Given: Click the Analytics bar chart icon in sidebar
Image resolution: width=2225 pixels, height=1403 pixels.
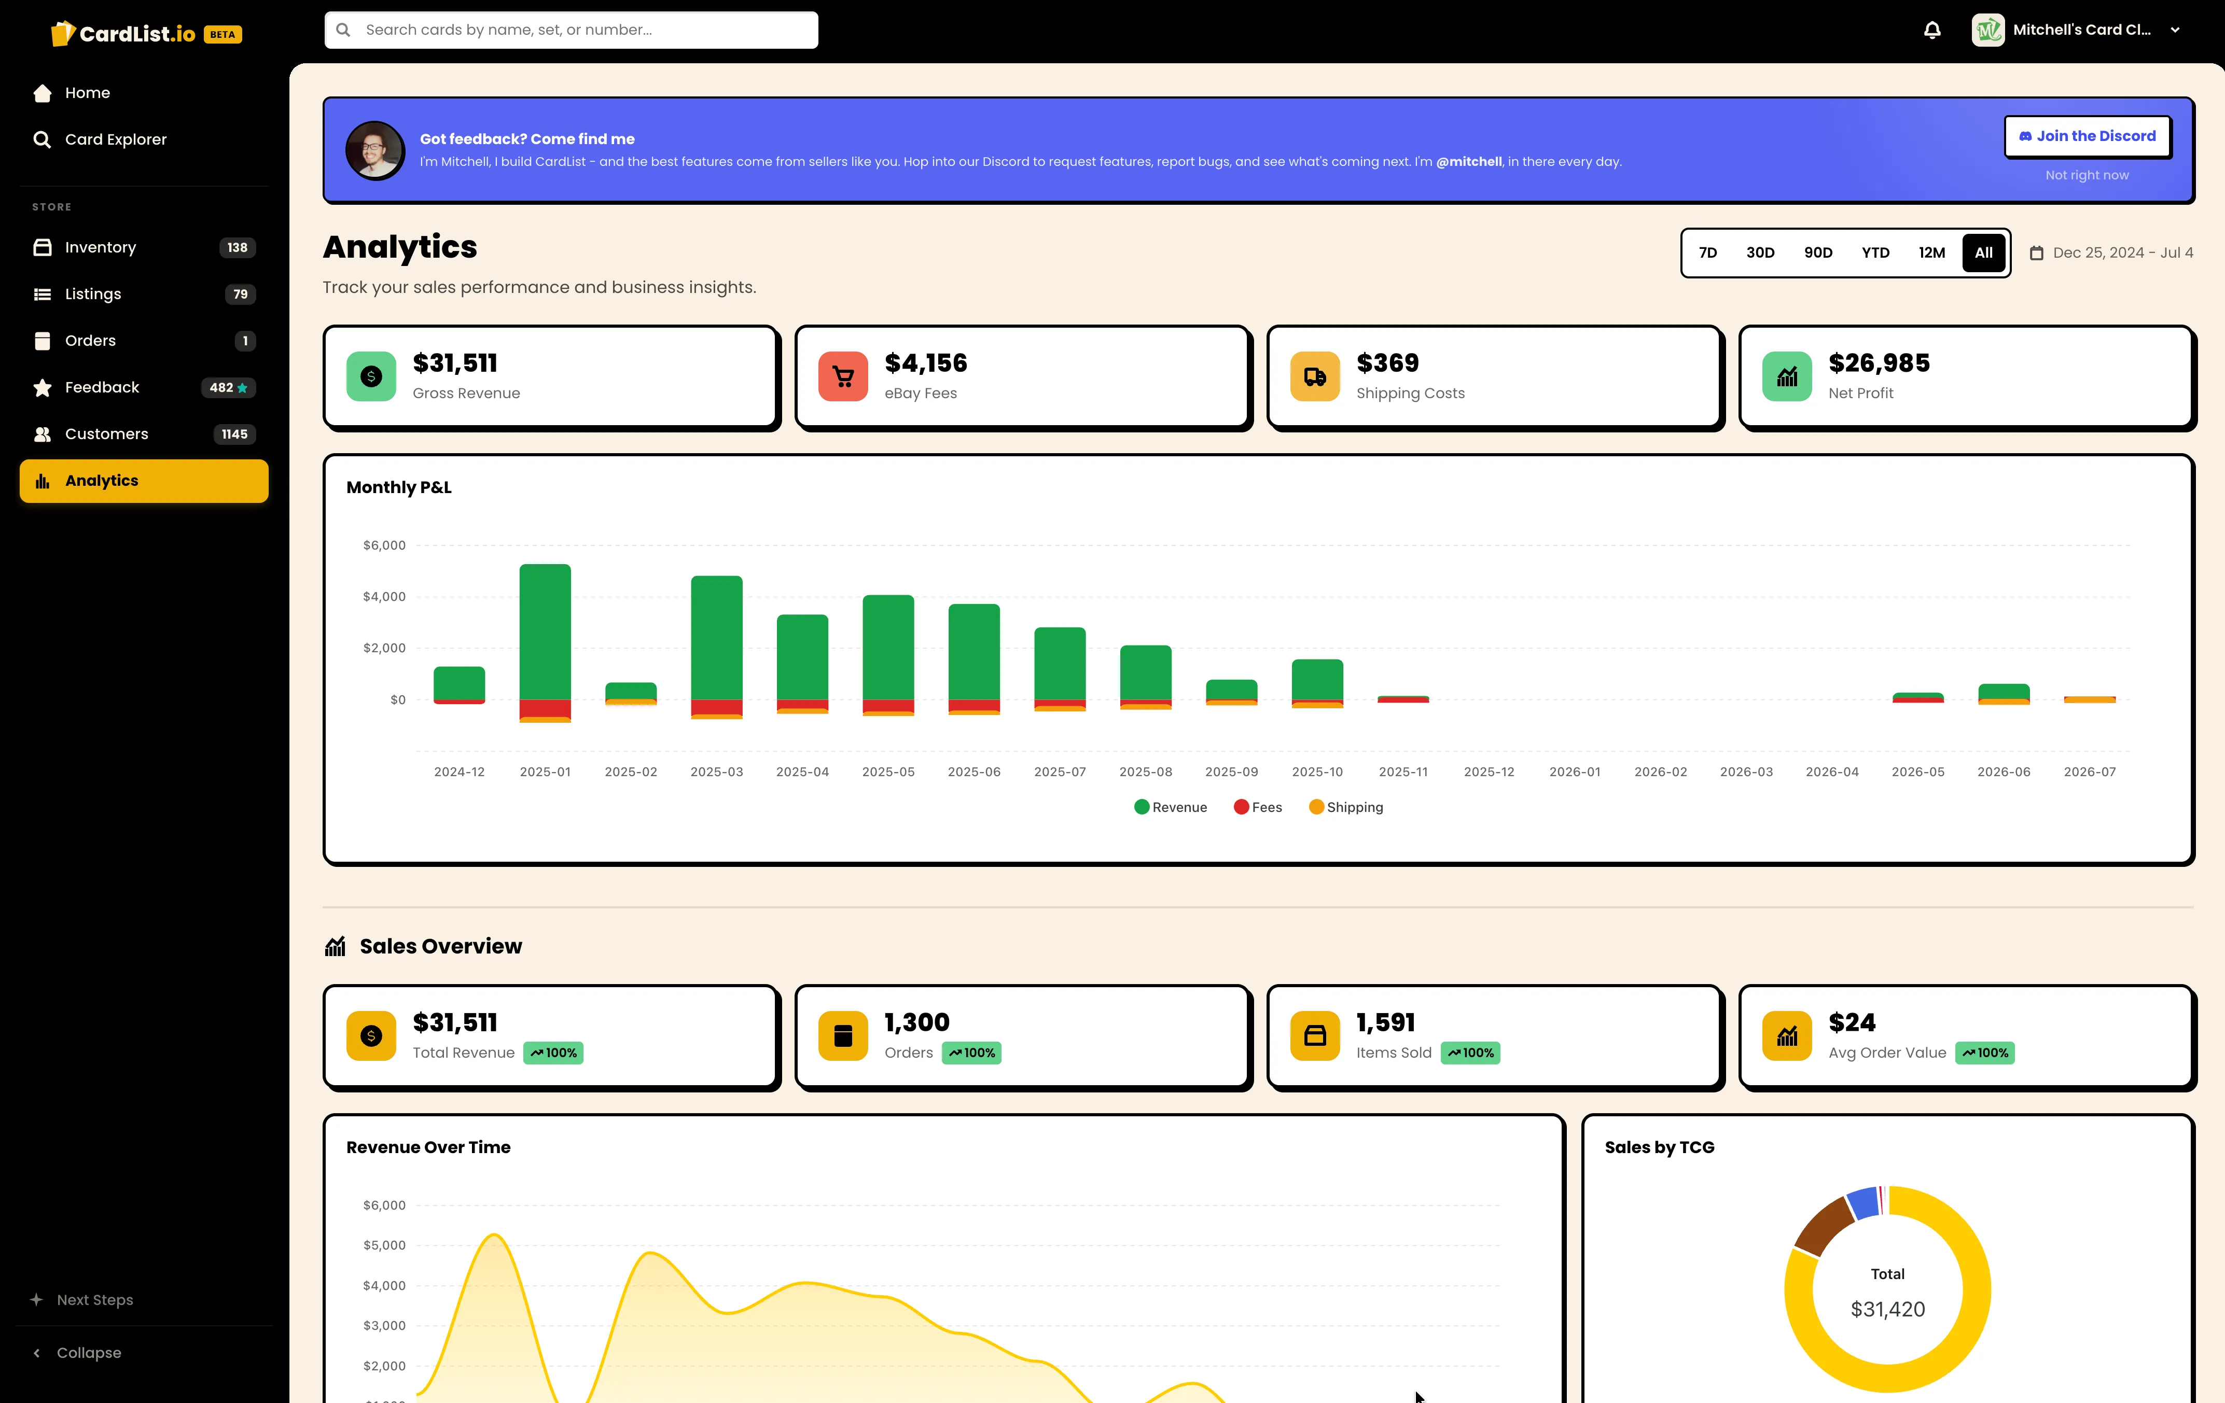Looking at the screenshot, I should pyautogui.click(x=43, y=481).
